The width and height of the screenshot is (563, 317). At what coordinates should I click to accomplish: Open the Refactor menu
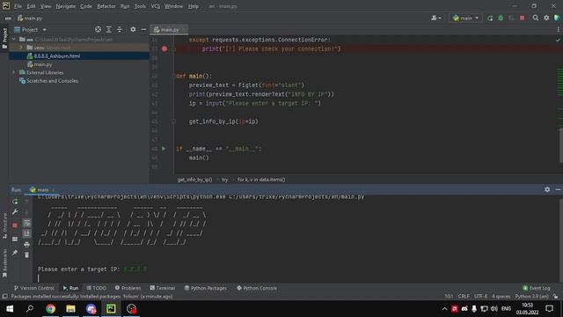(x=106, y=6)
